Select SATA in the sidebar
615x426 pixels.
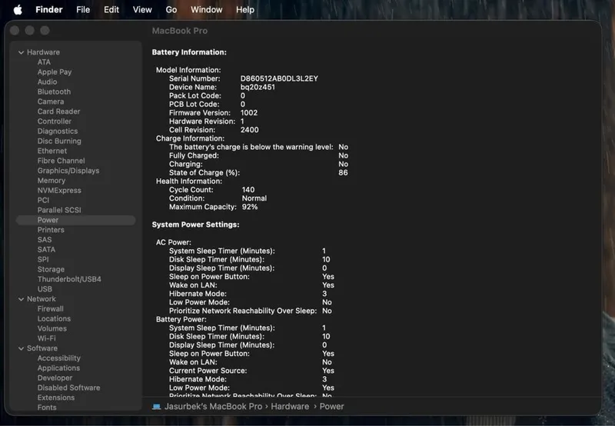46,249
